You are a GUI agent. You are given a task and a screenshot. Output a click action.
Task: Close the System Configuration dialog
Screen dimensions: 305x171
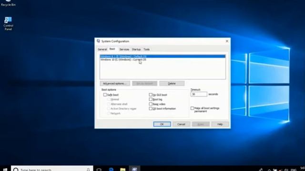coord(227,41)
